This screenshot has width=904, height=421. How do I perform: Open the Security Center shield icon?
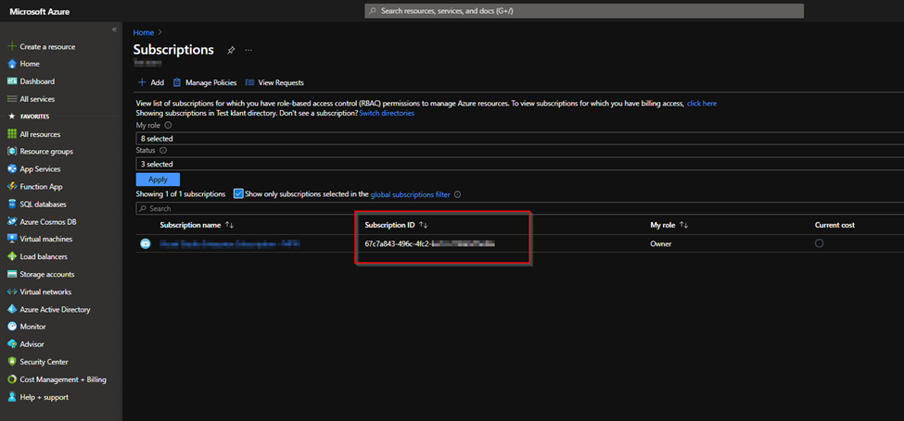11,362
